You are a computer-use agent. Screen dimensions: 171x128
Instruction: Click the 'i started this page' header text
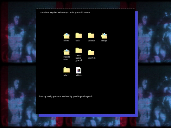(x=65, y=13)
